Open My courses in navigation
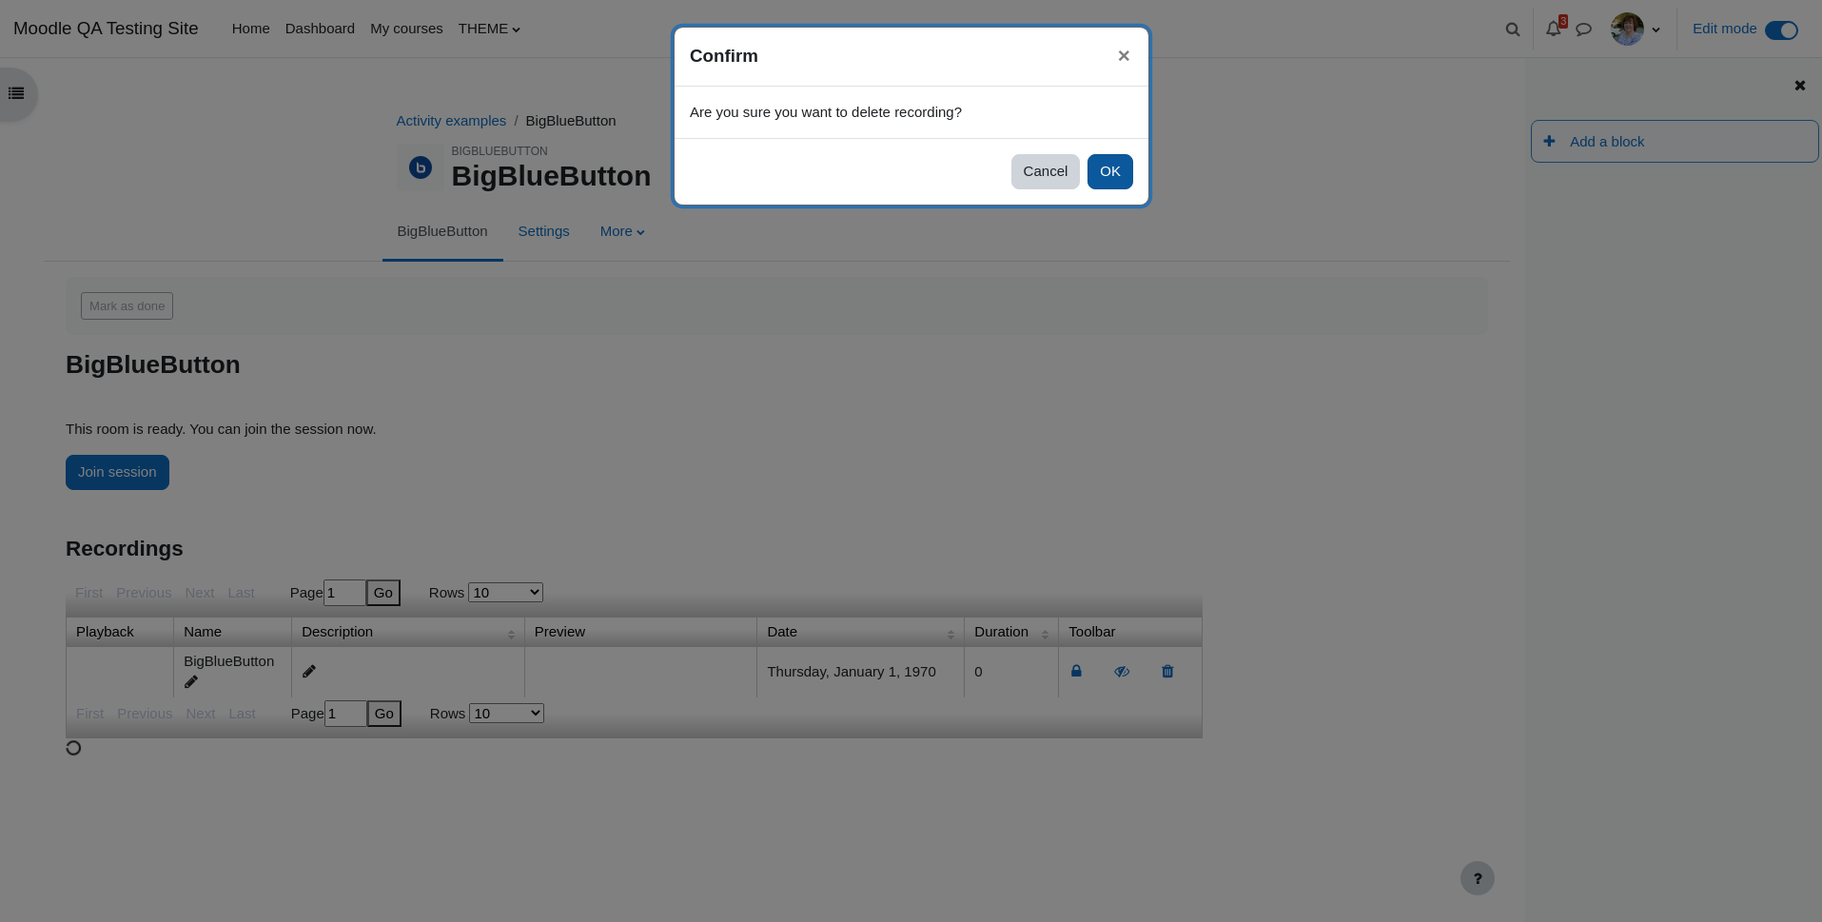1822x922 pixels. pyautogui.click(x=406, y=29)
